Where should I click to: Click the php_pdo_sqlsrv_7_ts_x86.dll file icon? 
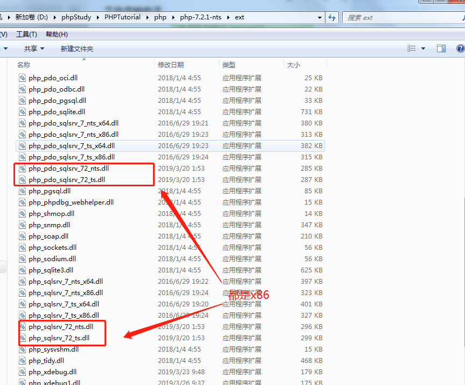tap(22, 157)
